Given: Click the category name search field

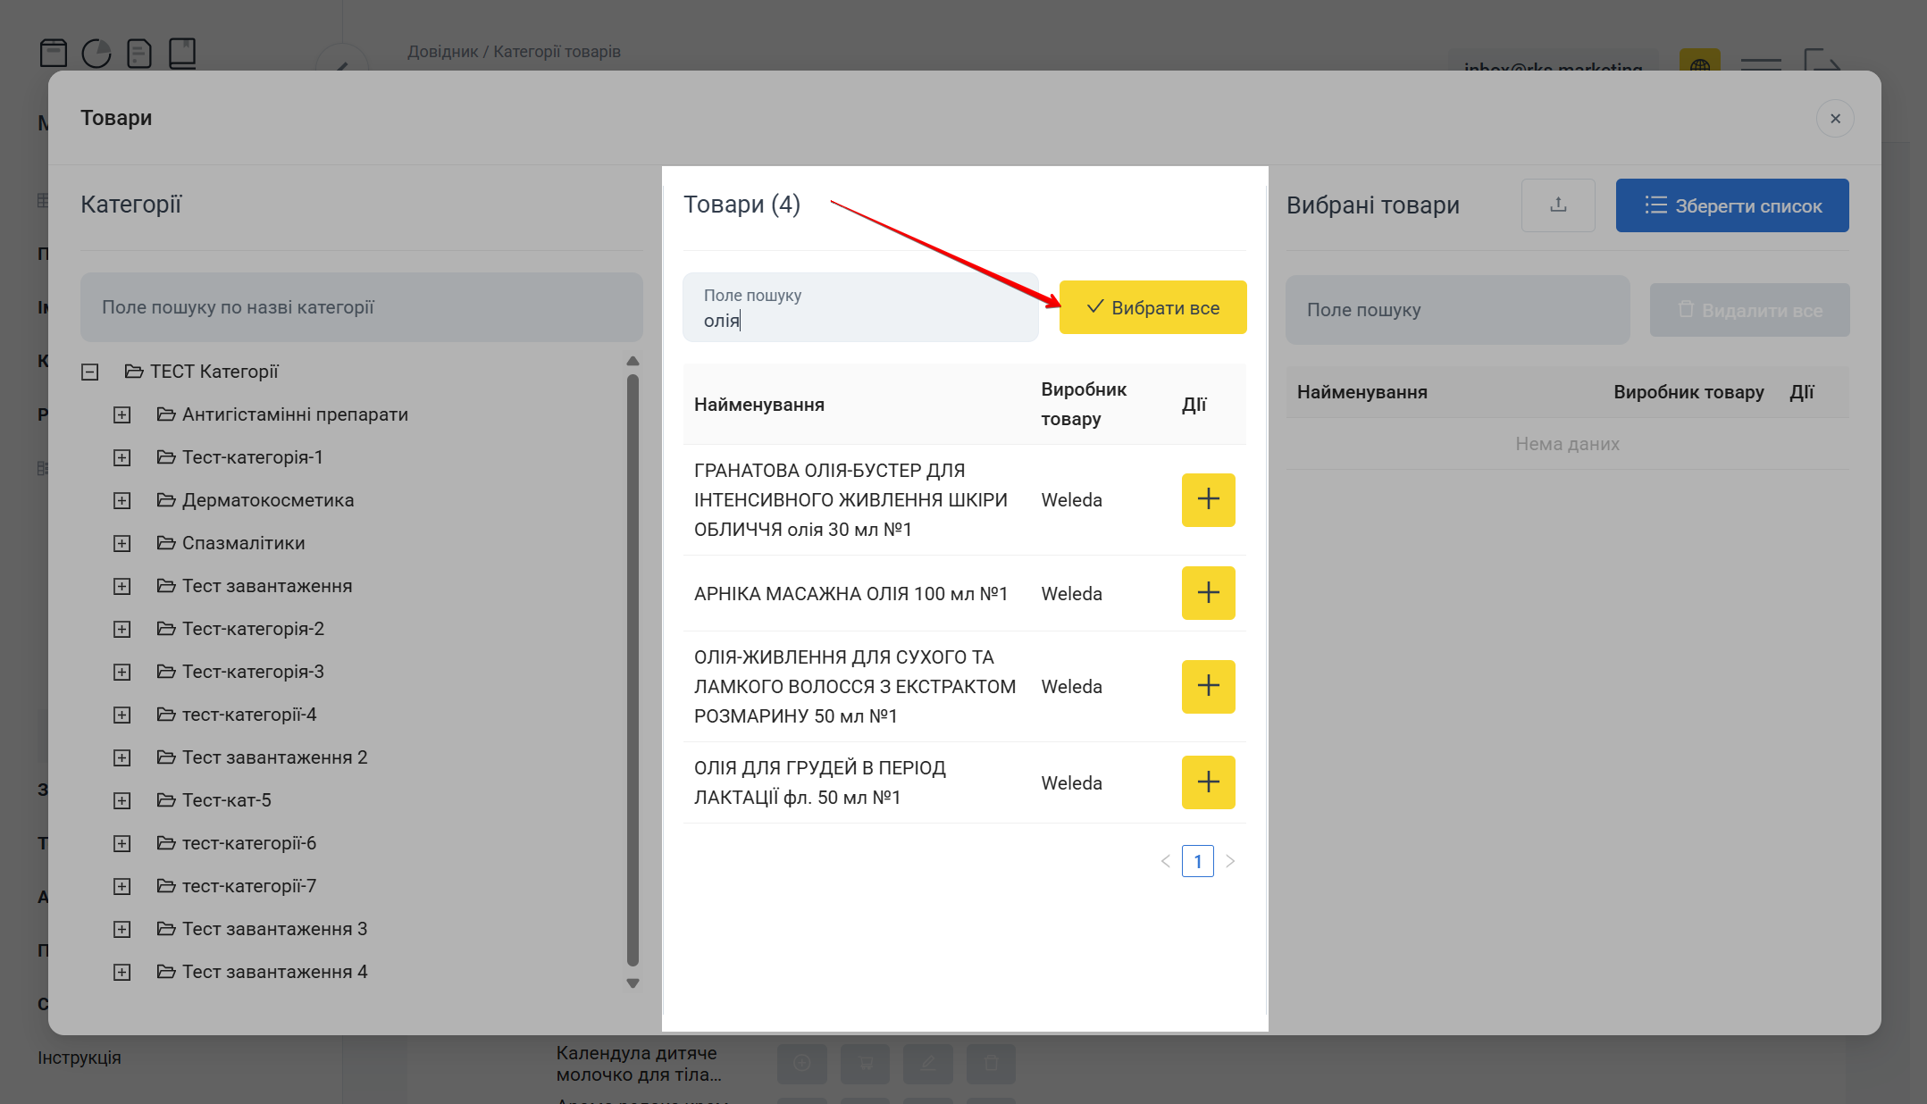Looking at the screenshot, I should click(361, 307).
